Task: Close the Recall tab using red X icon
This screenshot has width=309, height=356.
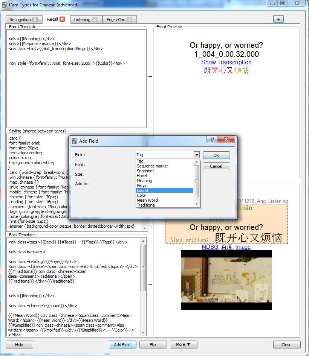Action: pyautogui.click(x=62, y=19)
